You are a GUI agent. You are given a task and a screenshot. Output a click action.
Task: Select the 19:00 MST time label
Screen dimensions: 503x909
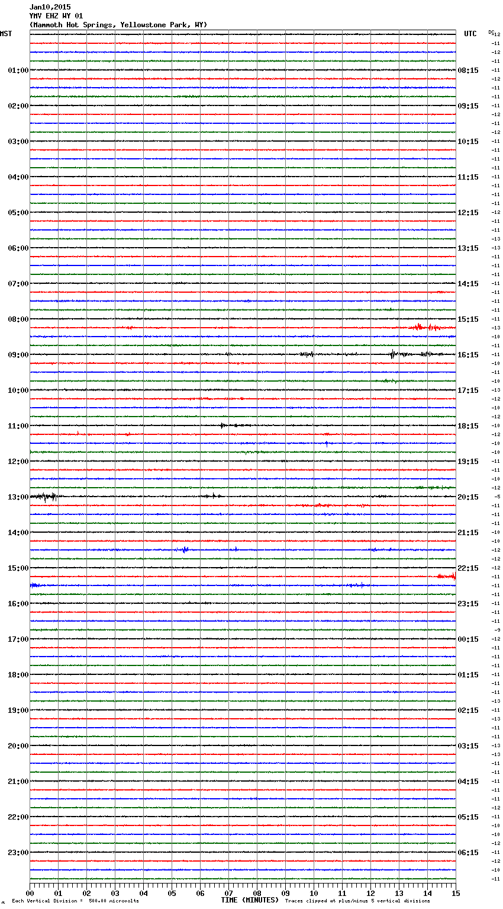(18, 710)
